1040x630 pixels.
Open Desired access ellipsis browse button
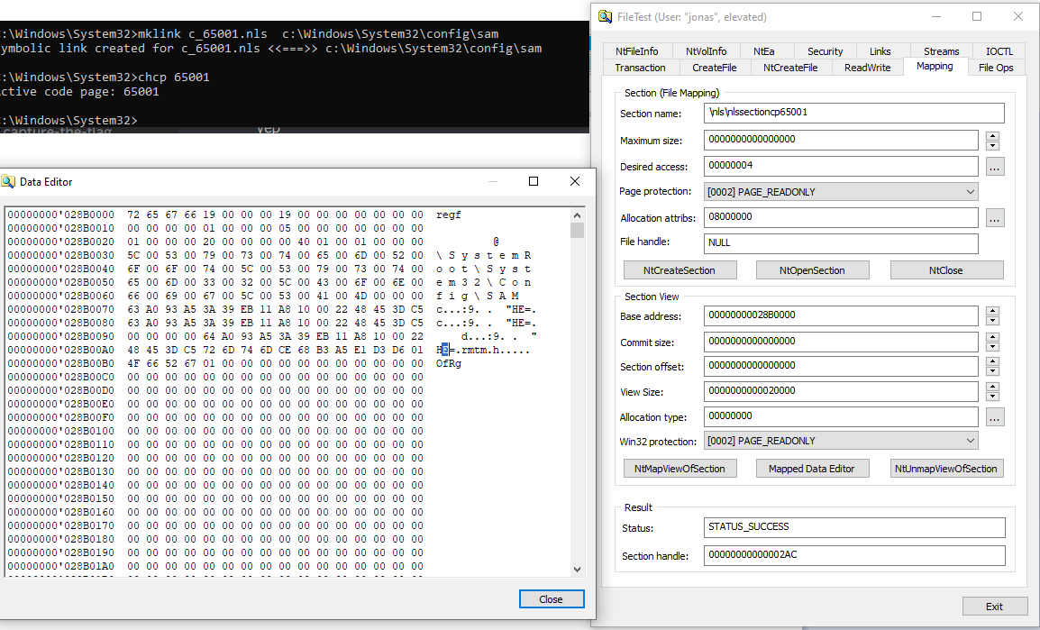click(x=994, y=167)
